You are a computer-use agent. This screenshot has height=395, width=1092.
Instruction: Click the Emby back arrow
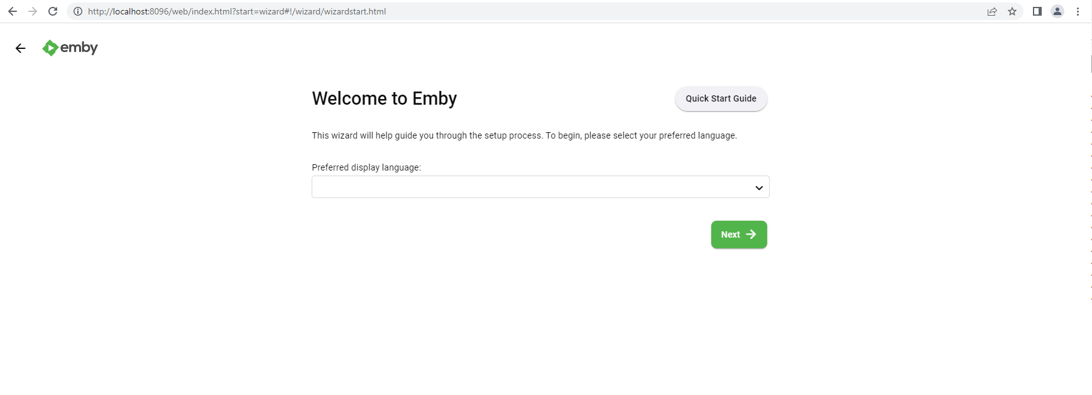click(x=21, y=48)
